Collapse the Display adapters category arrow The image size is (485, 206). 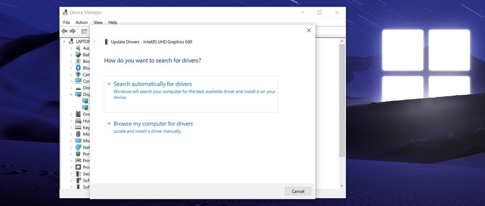[71, 94]
